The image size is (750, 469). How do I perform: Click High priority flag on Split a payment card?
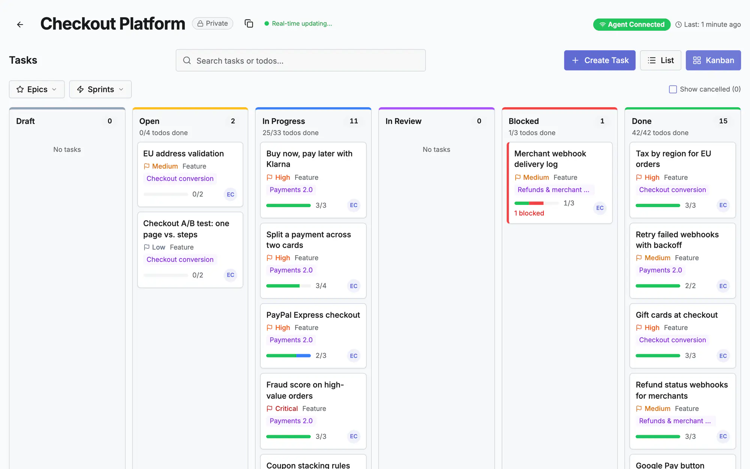click(x=278, y=258)
